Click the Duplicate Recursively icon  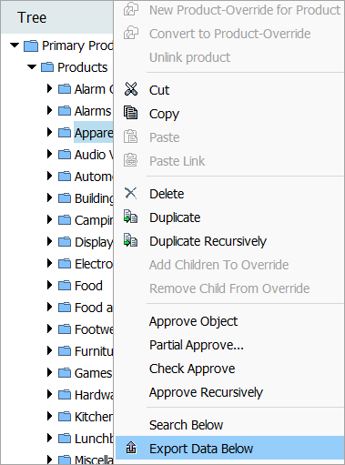coord(131,240)
